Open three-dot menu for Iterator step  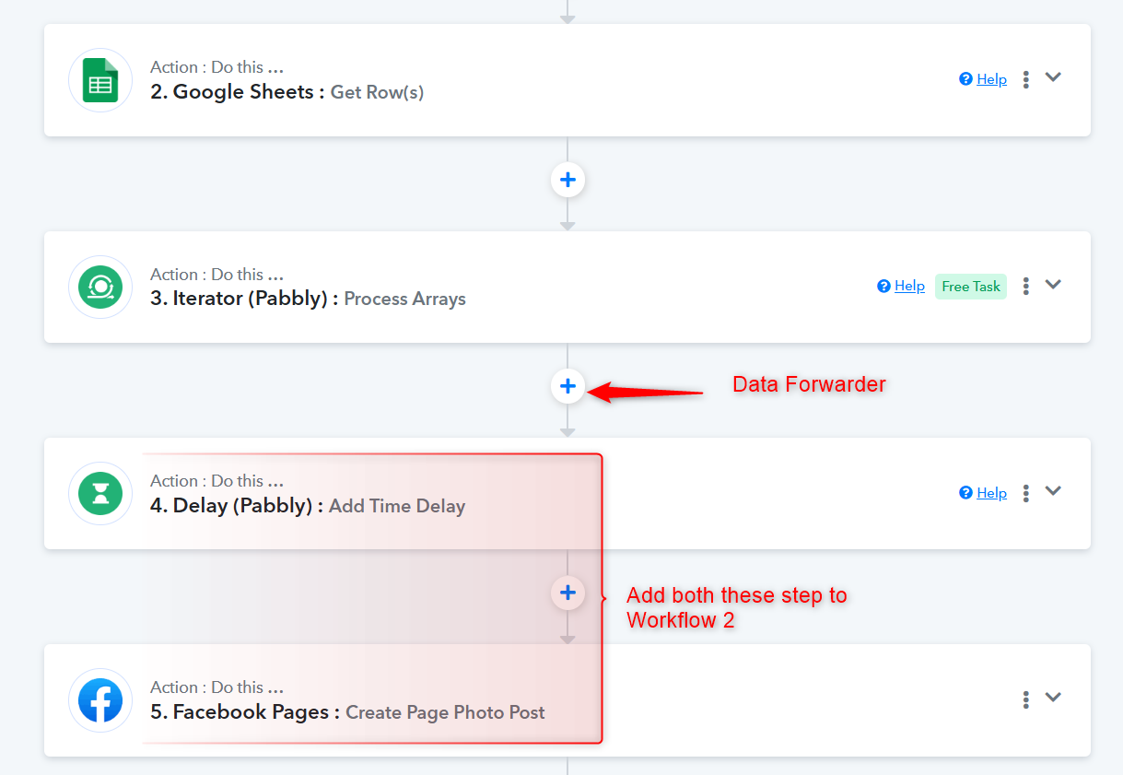point(1025,287)
